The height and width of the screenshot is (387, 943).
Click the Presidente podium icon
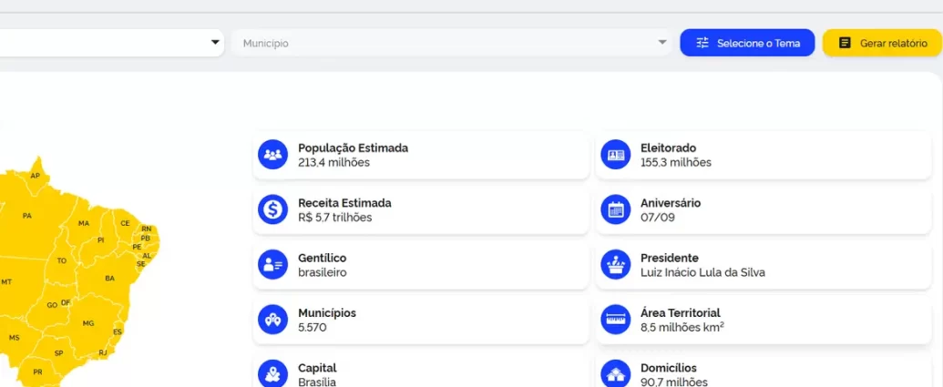pyautogui.click(x=616, y=265)
